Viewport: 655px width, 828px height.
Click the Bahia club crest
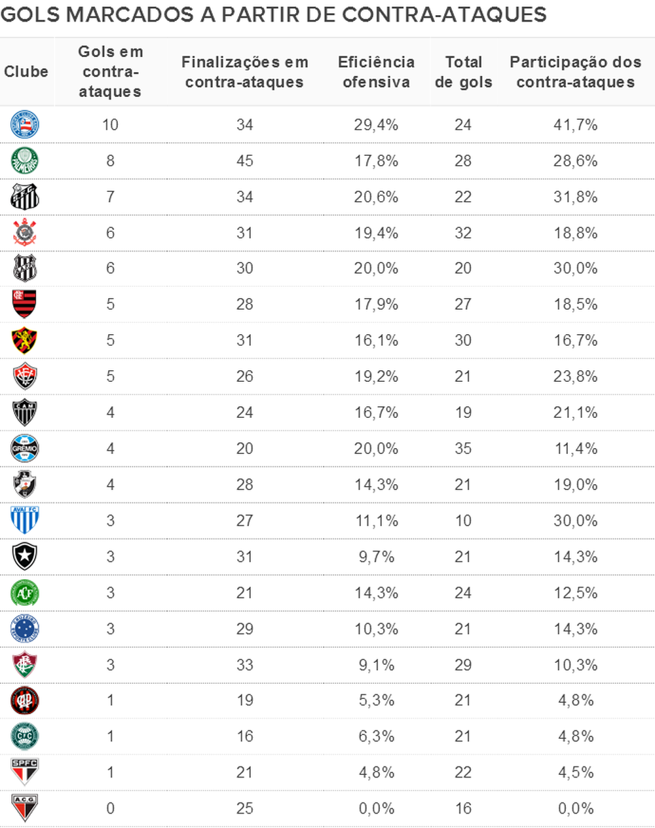coord(25,124)
